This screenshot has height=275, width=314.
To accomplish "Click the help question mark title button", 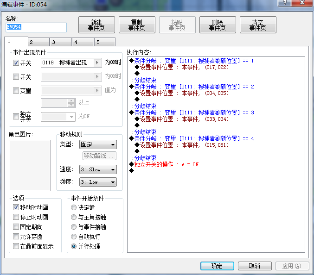I will tap(285, 3).
